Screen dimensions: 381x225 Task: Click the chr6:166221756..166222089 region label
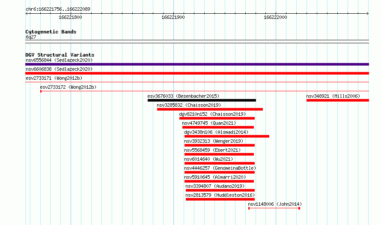click(x=58, y=9)
